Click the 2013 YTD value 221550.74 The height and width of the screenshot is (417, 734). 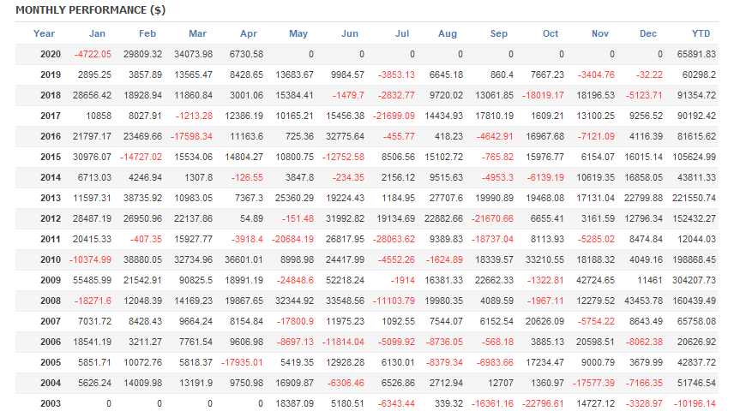click(695, 198)
